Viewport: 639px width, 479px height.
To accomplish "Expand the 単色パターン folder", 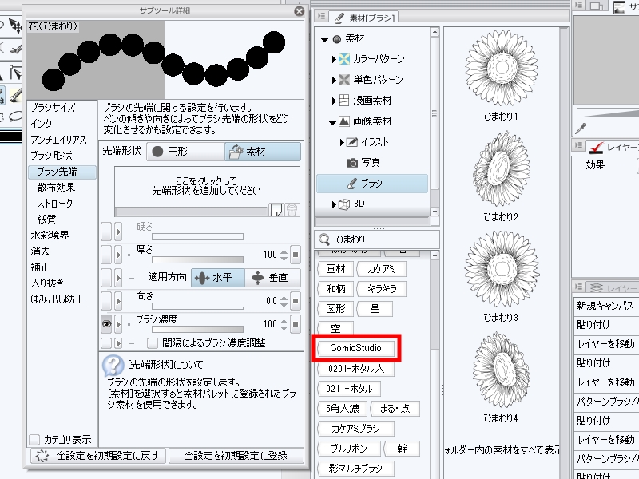I will coord(334,80).
